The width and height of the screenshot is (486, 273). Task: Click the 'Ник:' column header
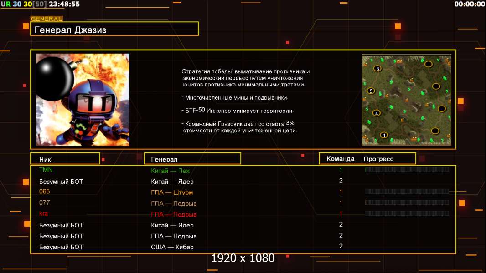click(65, 159)
